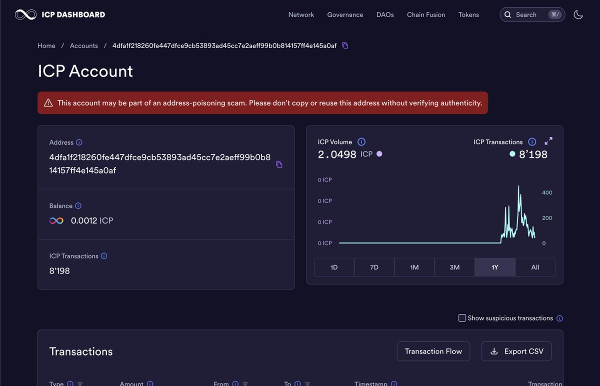Go to the Chain Fusion section
Viewport: 600px width, 386px height.
tap(426, 14)
